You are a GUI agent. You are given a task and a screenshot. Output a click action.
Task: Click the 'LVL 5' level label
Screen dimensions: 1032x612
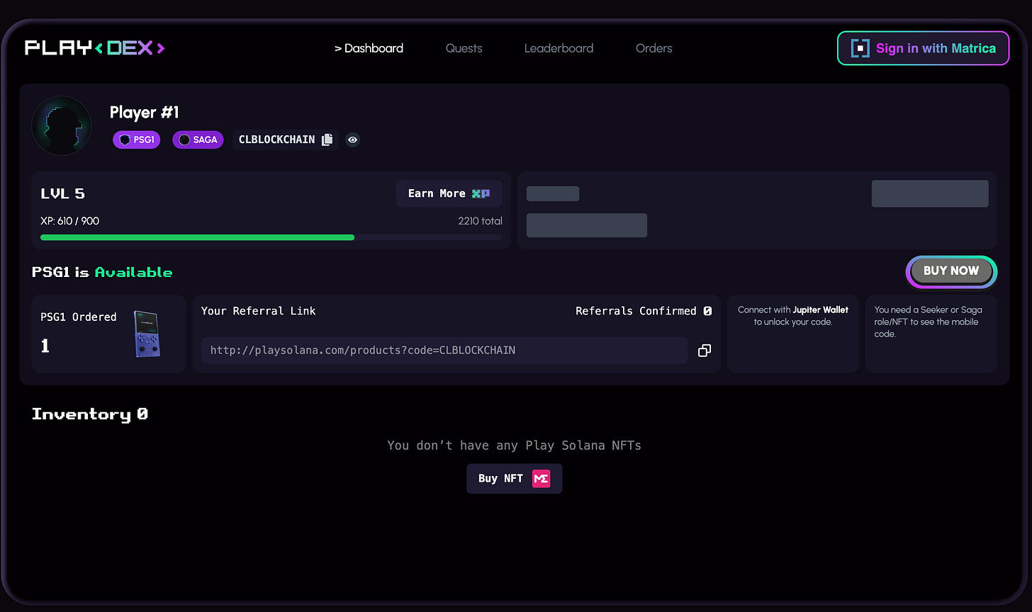click(63, 193)
